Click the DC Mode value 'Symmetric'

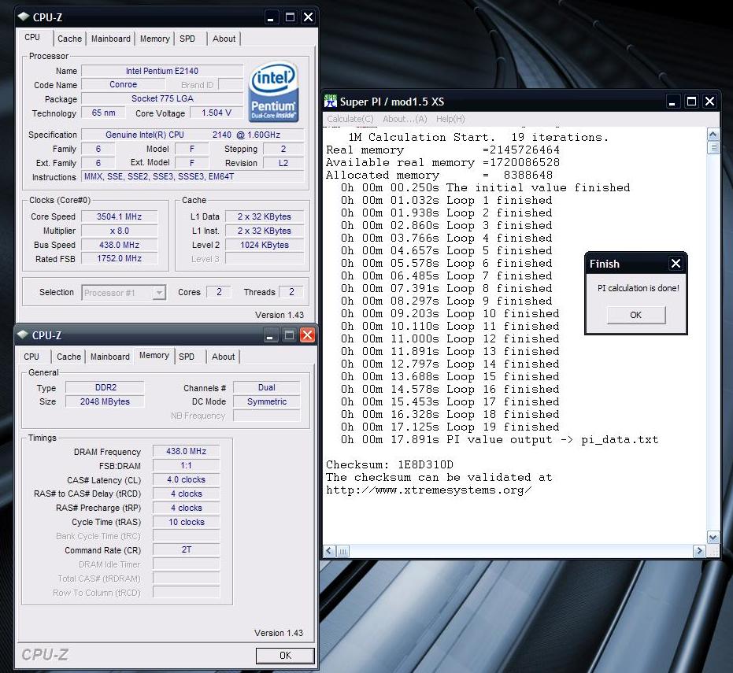(x=266, y=401)
